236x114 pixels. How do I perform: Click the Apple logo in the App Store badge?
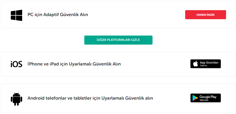[195, 64]
